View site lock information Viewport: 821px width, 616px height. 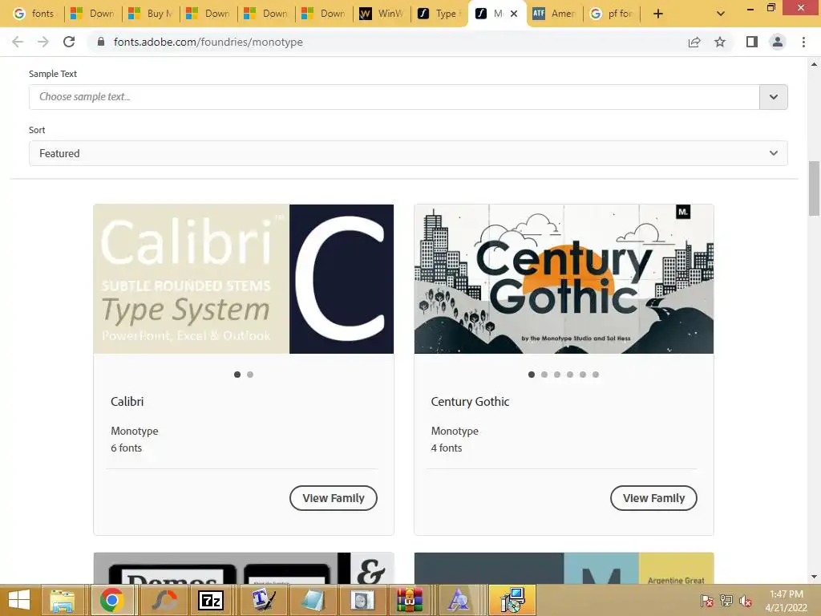(101, 42)
